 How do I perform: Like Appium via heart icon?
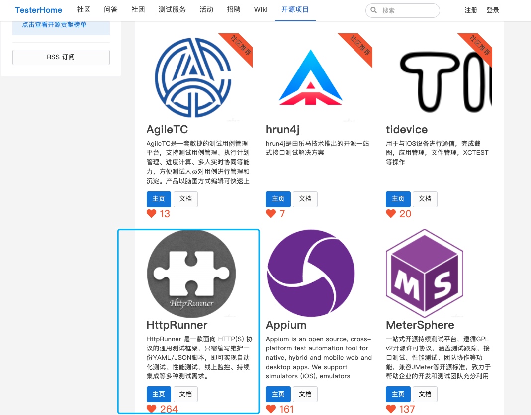tap(271, 409)
